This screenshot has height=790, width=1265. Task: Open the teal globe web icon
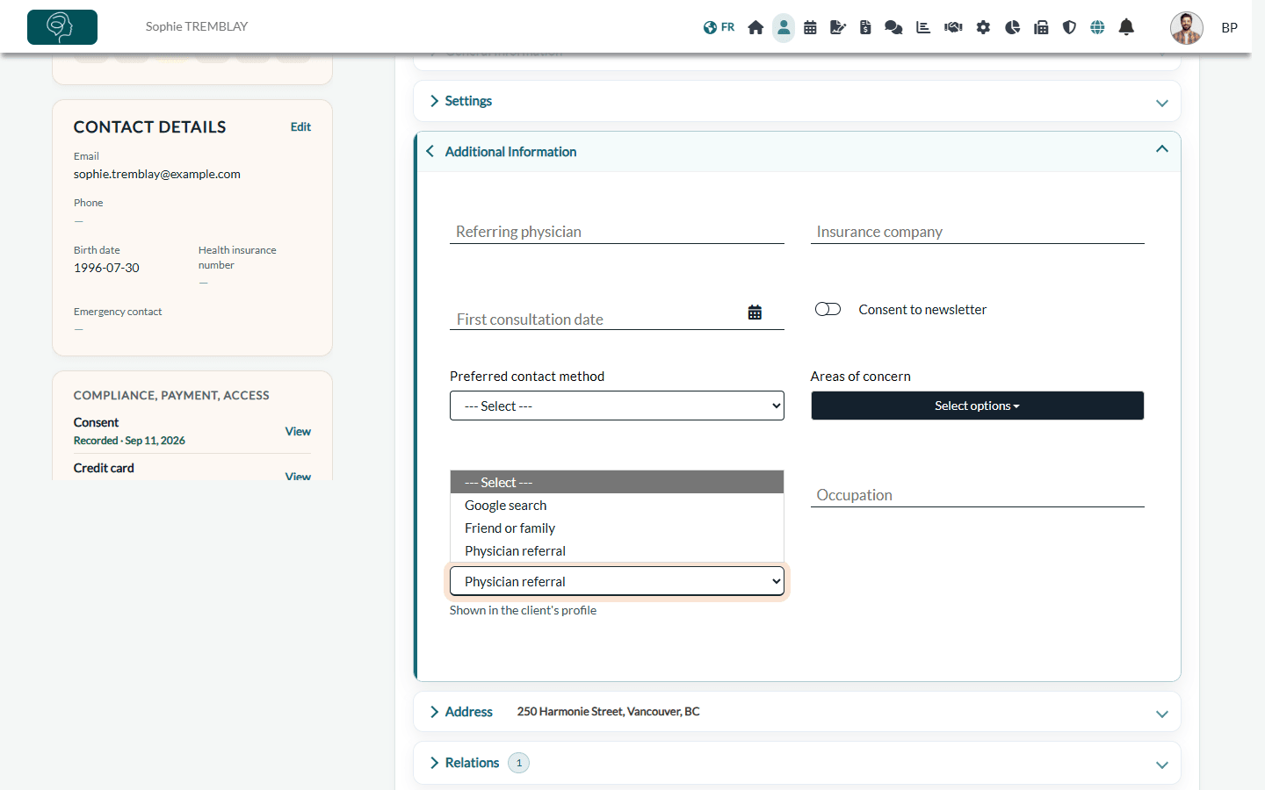click(x=1097, y=27)
